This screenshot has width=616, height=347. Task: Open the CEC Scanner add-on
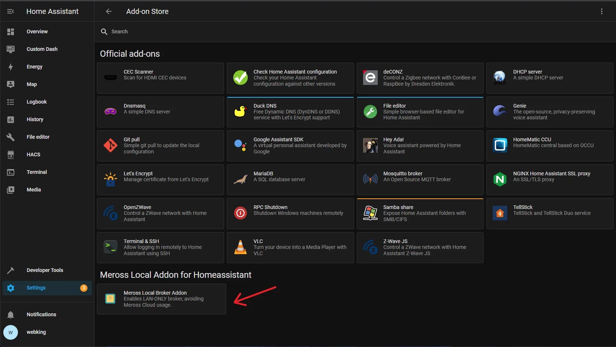click(160, 78)
